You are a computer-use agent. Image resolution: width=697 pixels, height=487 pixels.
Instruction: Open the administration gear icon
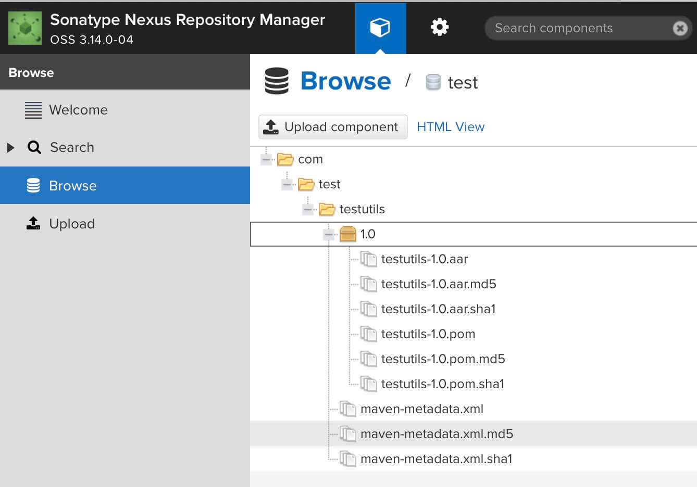(439, 28)
